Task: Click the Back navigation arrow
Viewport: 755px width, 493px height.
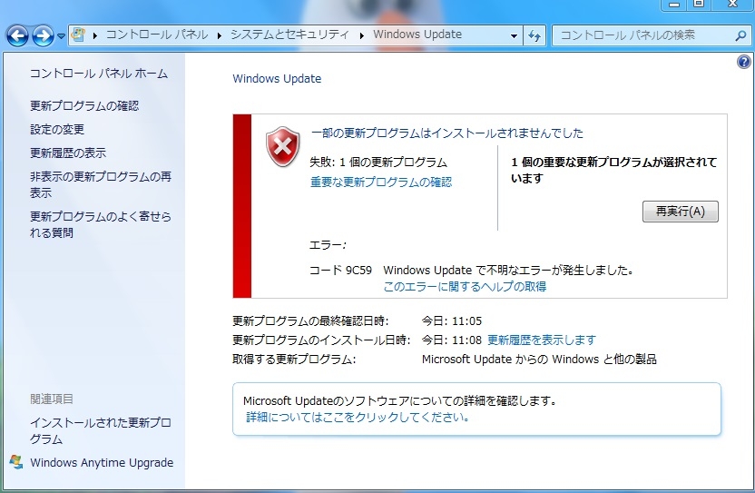Action: click(17, 35)
